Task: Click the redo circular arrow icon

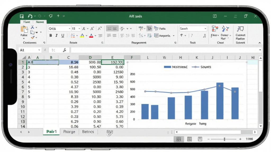Action: [x=51, y=16]
